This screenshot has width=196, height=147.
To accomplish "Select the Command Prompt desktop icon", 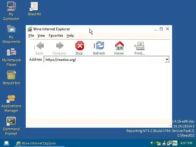I will [x=11, y=126].
